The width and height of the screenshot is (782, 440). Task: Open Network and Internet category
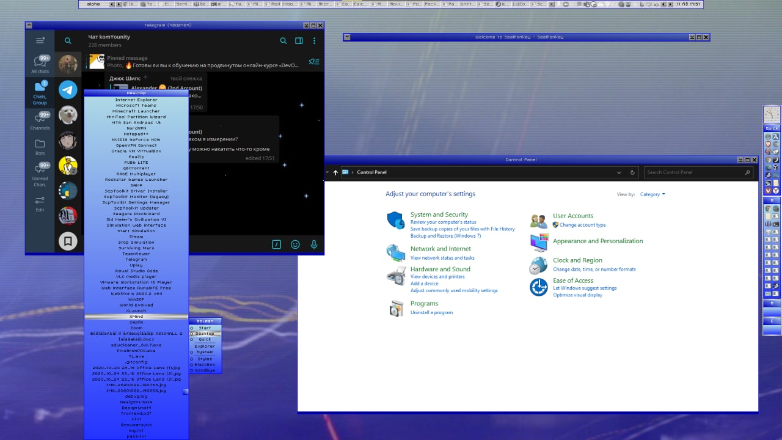click(440, 249)
